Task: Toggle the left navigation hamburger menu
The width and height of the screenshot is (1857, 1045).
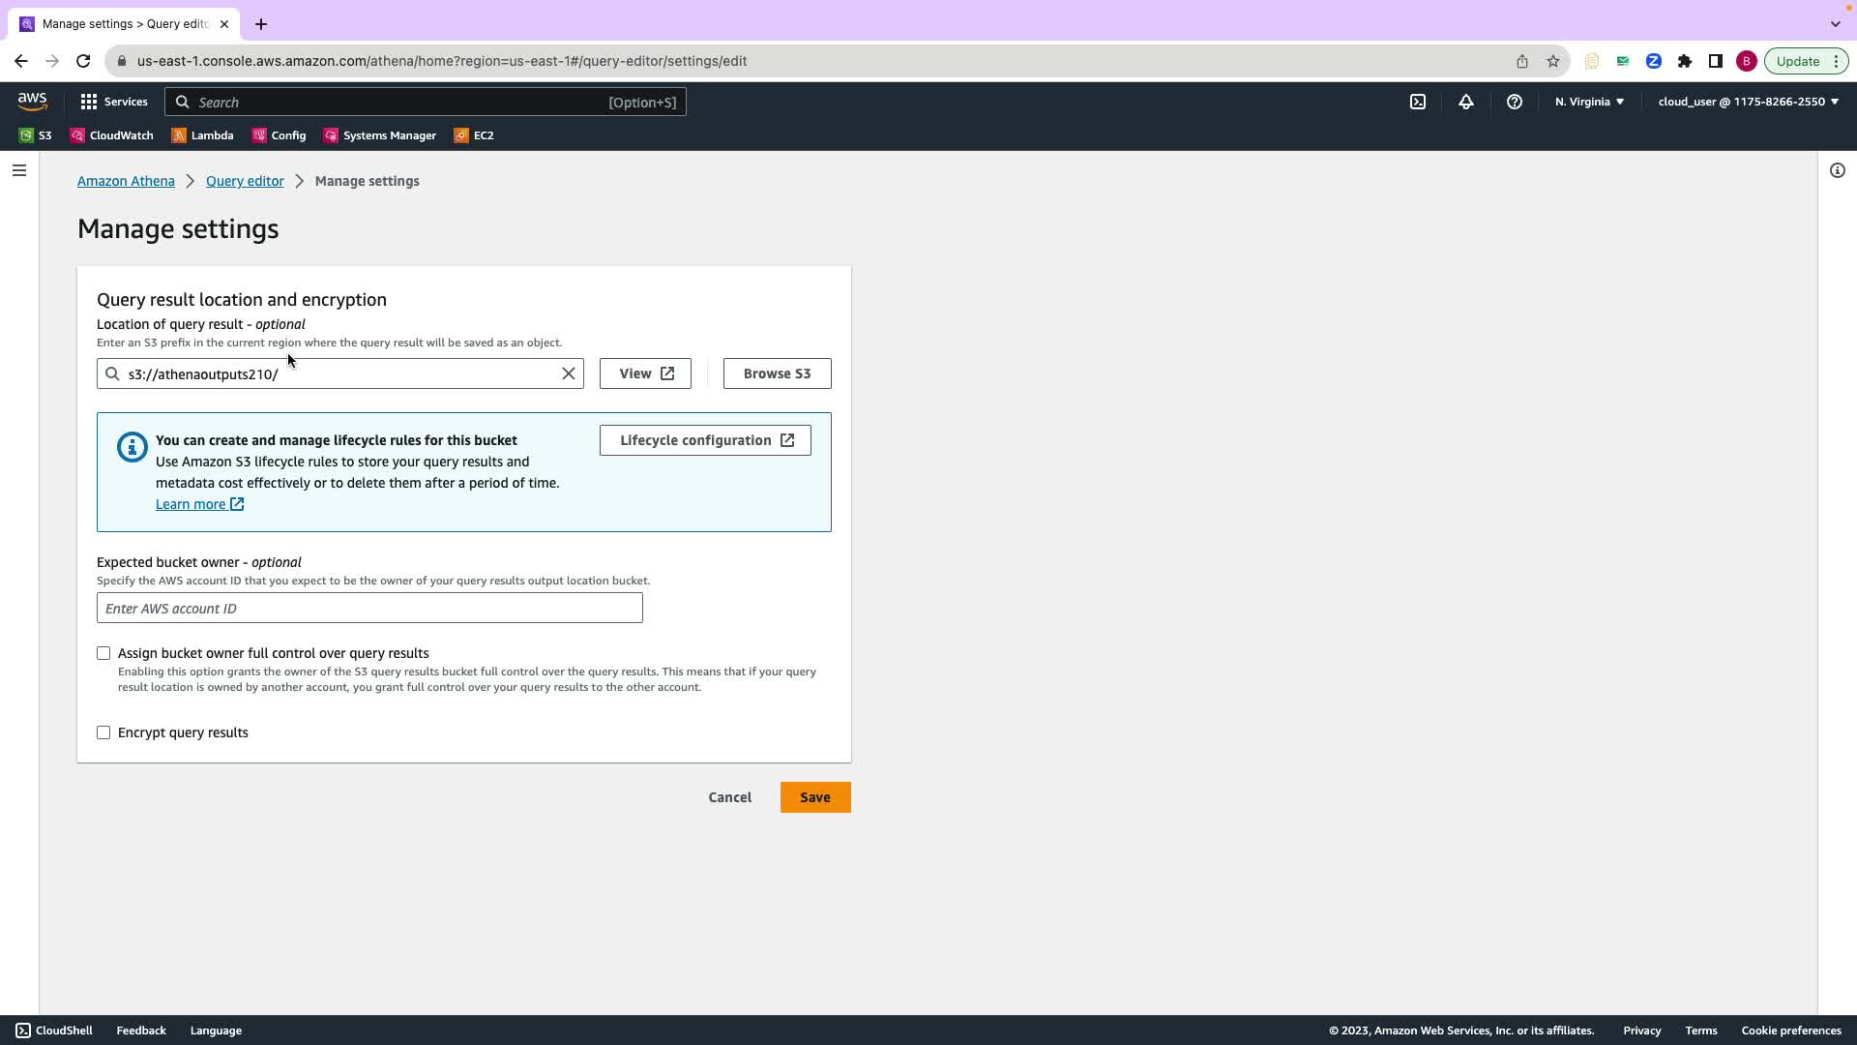Action: pos(19,170)
